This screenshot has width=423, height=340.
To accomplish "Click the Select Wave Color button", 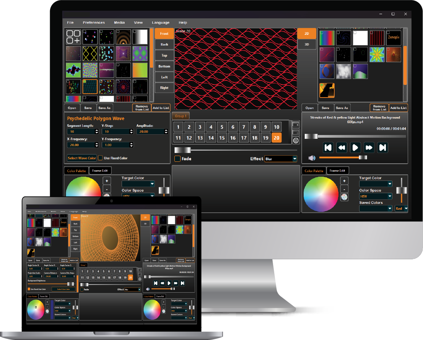I will click(x=81, y=158).
